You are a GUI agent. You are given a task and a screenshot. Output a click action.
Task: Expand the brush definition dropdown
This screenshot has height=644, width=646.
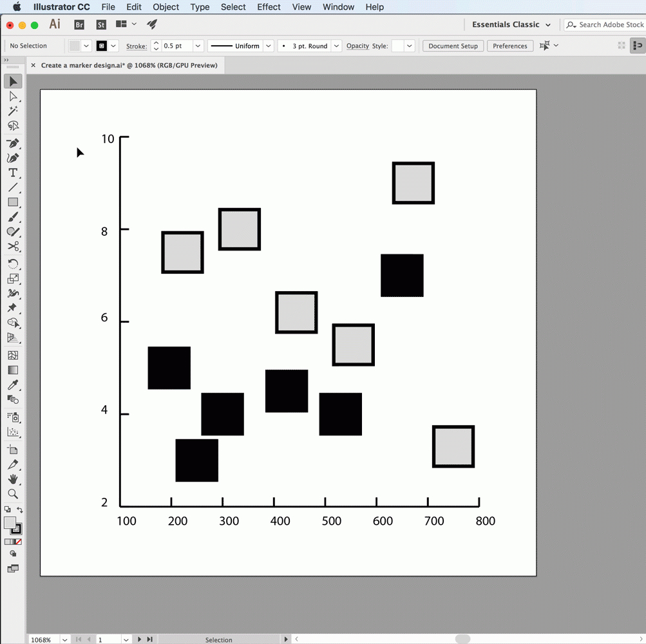tap(336, 46)
